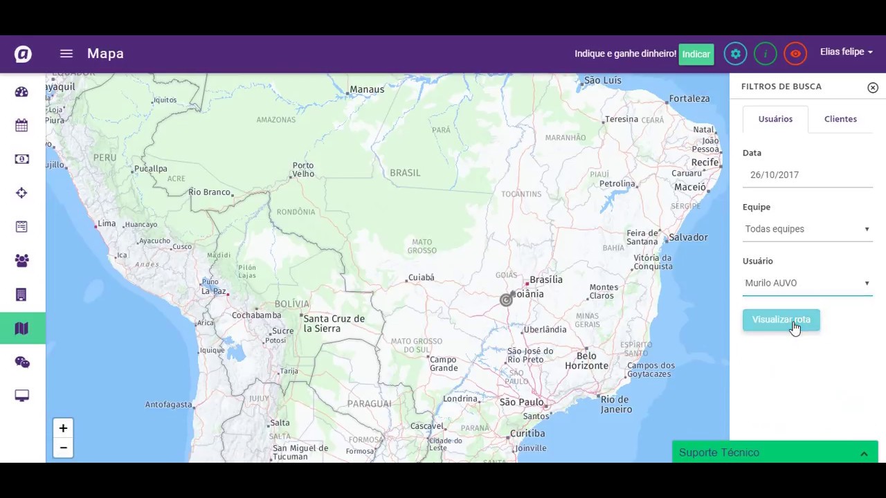
Task: Open the Usuário dropdown Murilo AUVO
Action: [808, 283]
